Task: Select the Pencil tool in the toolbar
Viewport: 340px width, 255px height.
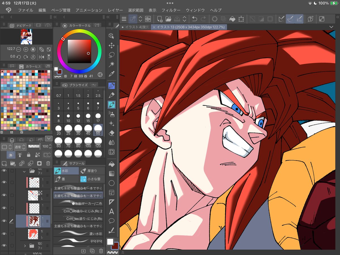Action: click(112, 95)
